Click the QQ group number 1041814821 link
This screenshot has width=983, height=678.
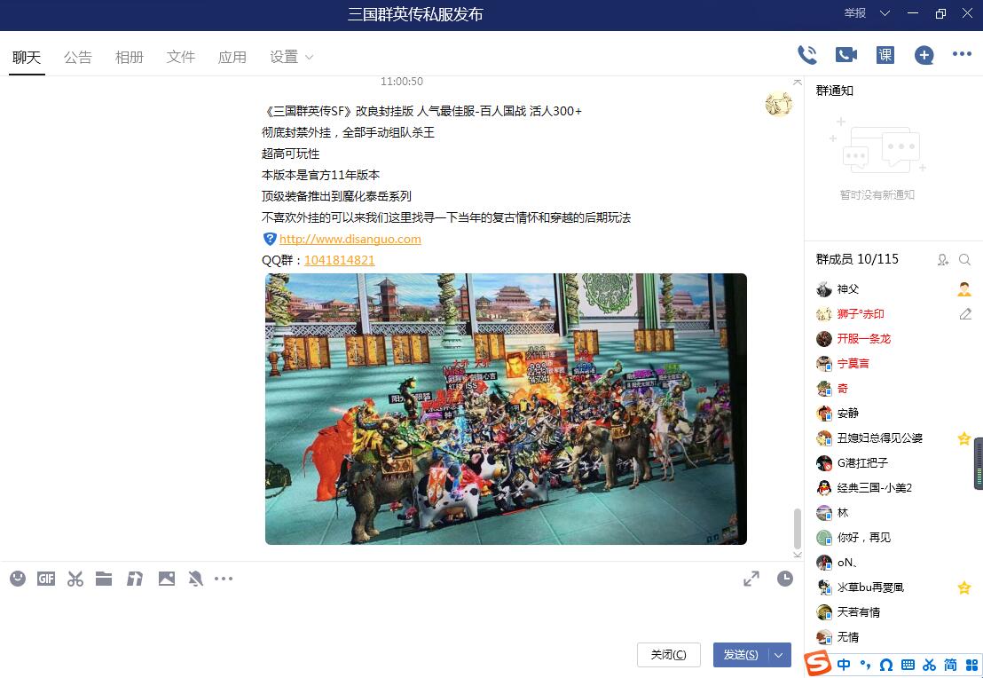[x=339, y=260]
